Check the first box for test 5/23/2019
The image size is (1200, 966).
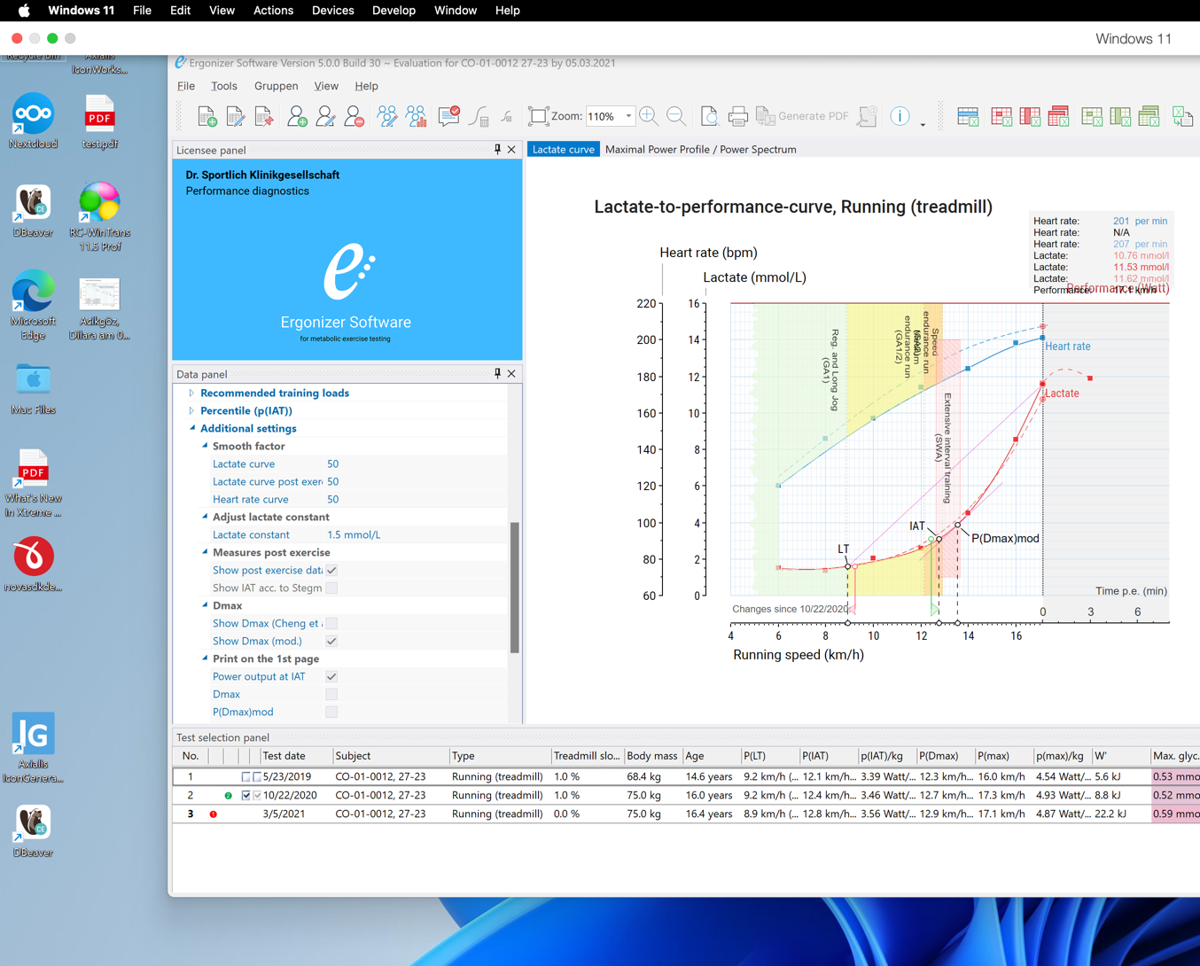[x=246, y=777]
